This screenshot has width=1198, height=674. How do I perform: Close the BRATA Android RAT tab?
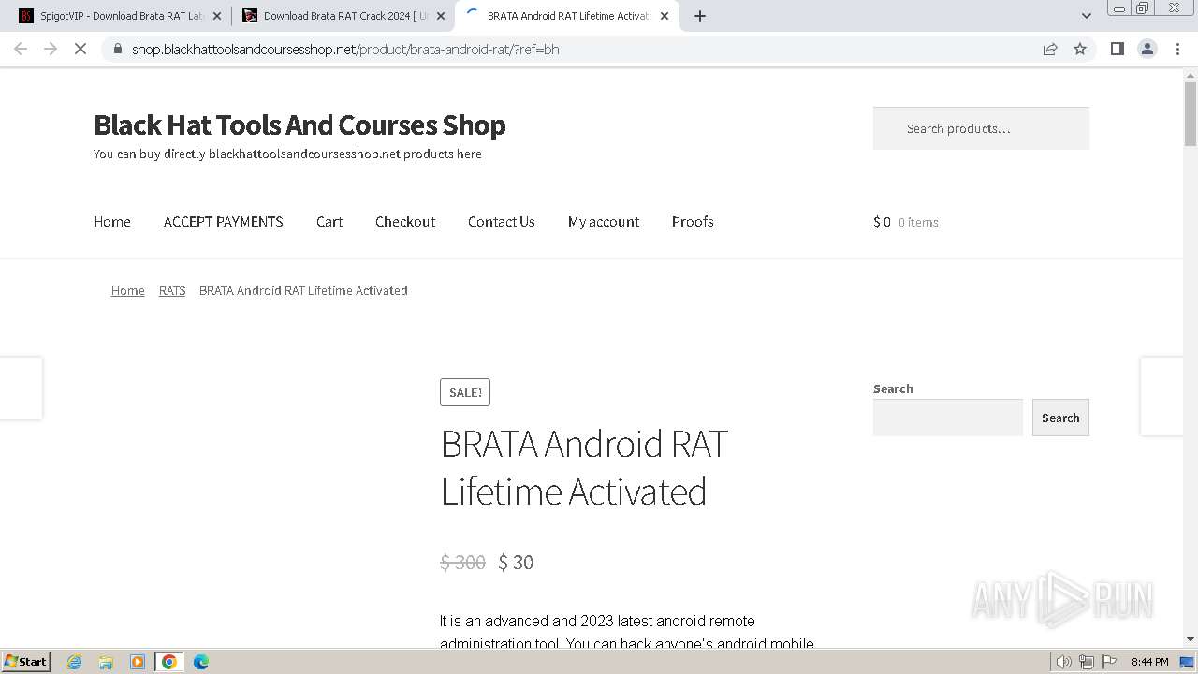665,16
